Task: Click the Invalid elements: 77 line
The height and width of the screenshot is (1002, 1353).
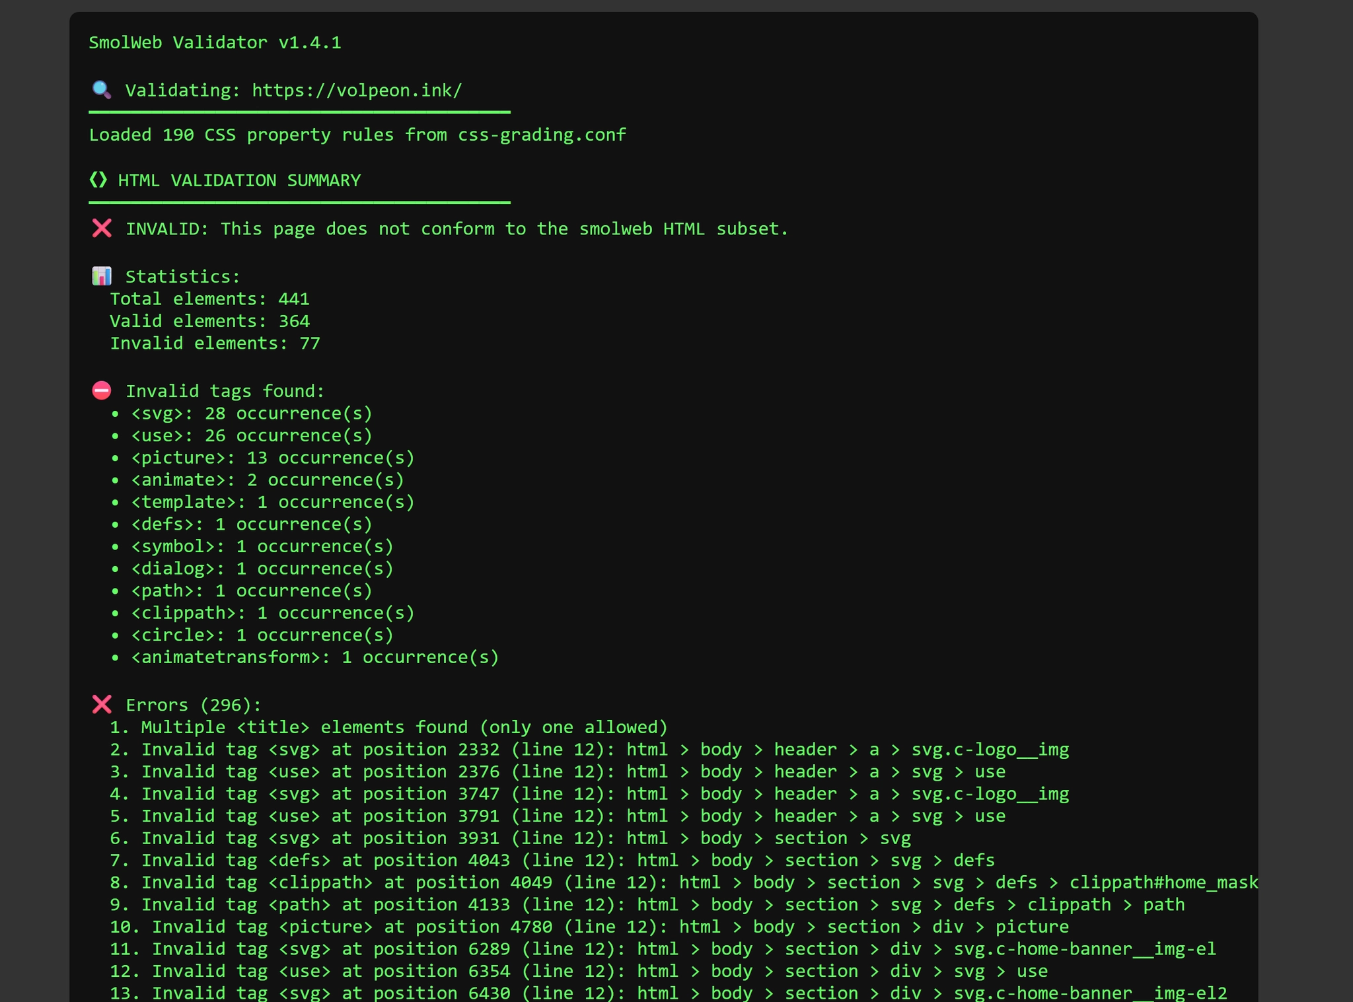Action: 215,343
